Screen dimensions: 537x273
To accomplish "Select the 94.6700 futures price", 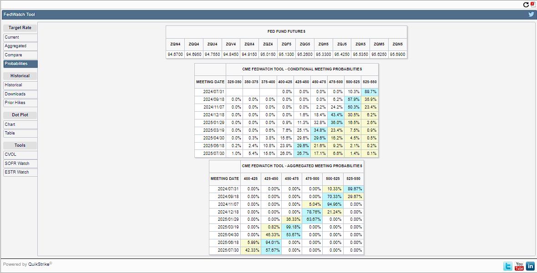I will coord(175,55).
